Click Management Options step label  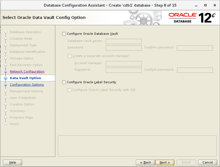[26, 91]
